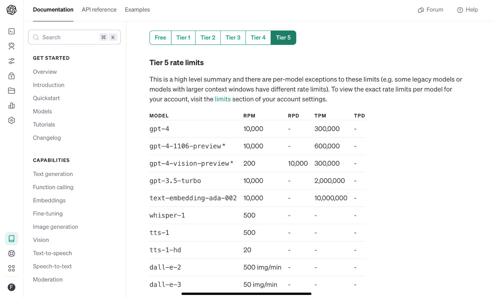Open Text generation guide

53,174
